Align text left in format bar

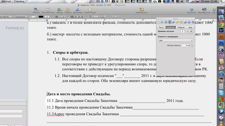pos(72,17)
